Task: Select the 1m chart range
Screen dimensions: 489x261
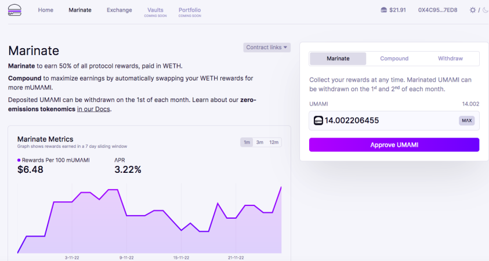Action: (247, 142)
